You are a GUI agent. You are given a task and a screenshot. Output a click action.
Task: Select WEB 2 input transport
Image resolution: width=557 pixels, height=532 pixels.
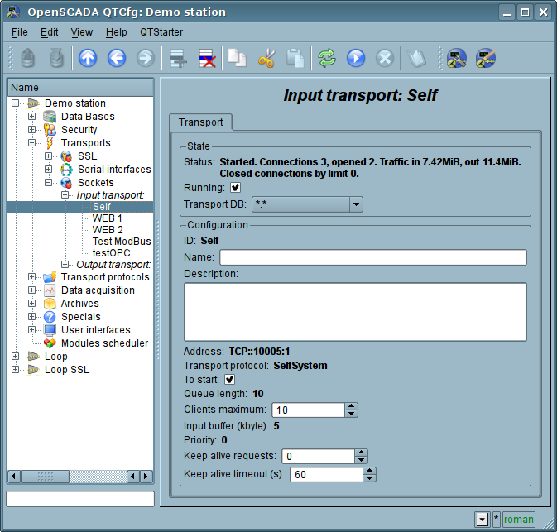pos(108,230)
